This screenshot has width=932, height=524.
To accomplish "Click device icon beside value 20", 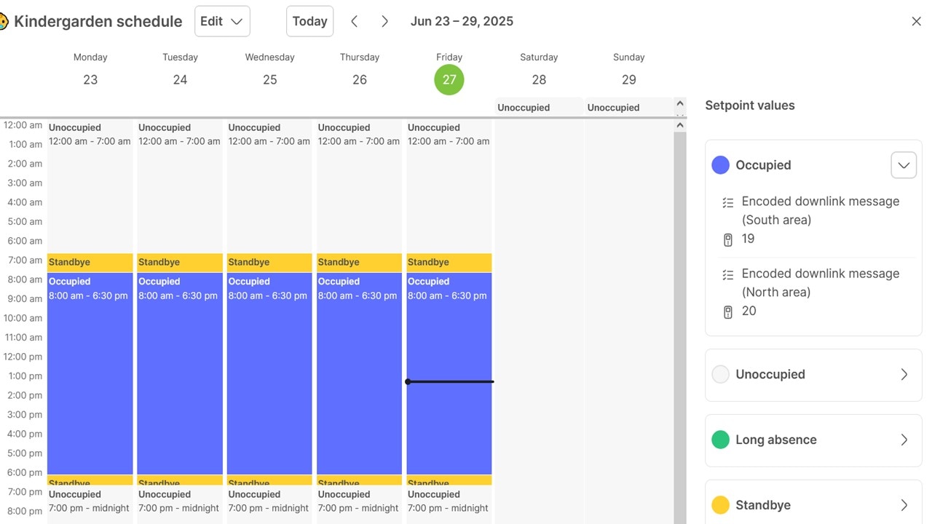I will click(x=727, y=311).
